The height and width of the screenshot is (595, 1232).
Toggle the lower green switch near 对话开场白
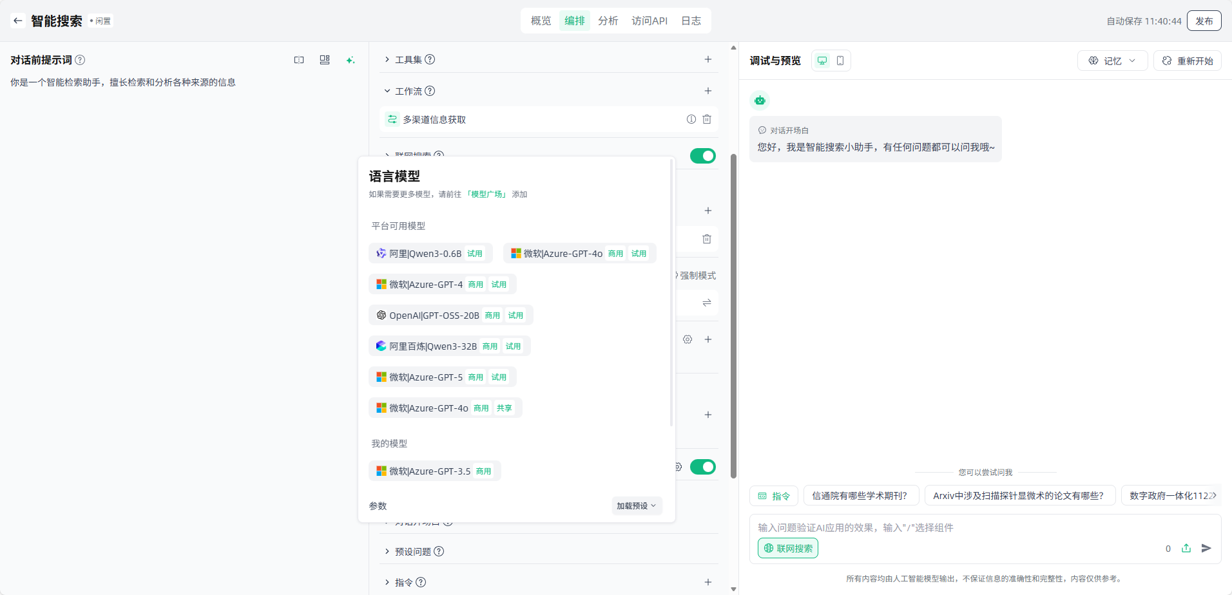pos(702,467)
